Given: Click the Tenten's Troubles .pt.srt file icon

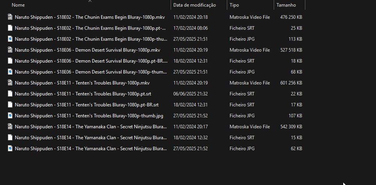Looking at the screenshot, I should pos(10,94).
